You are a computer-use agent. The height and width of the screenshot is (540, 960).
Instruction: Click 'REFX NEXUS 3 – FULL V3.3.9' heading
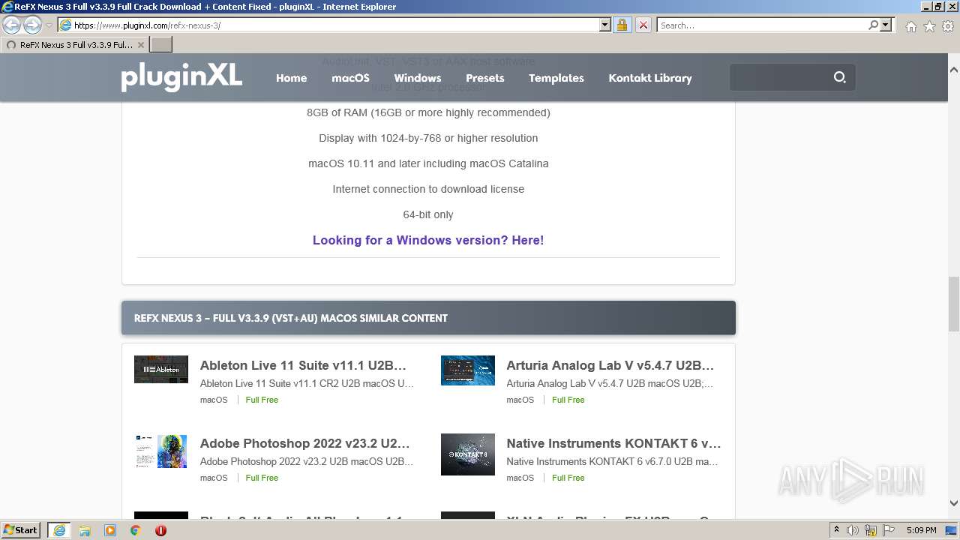[291, 318]
